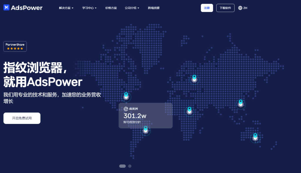Click the 注册 button

[x=207, y=8]
